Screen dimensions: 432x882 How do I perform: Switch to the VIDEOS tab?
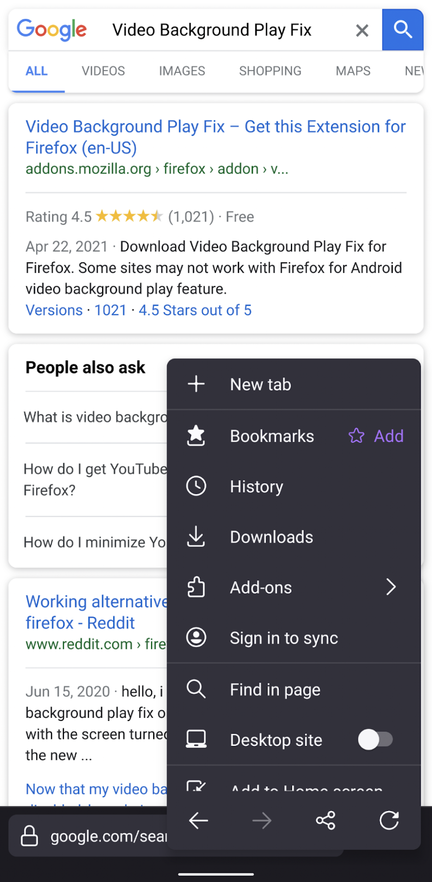point(103,71)
